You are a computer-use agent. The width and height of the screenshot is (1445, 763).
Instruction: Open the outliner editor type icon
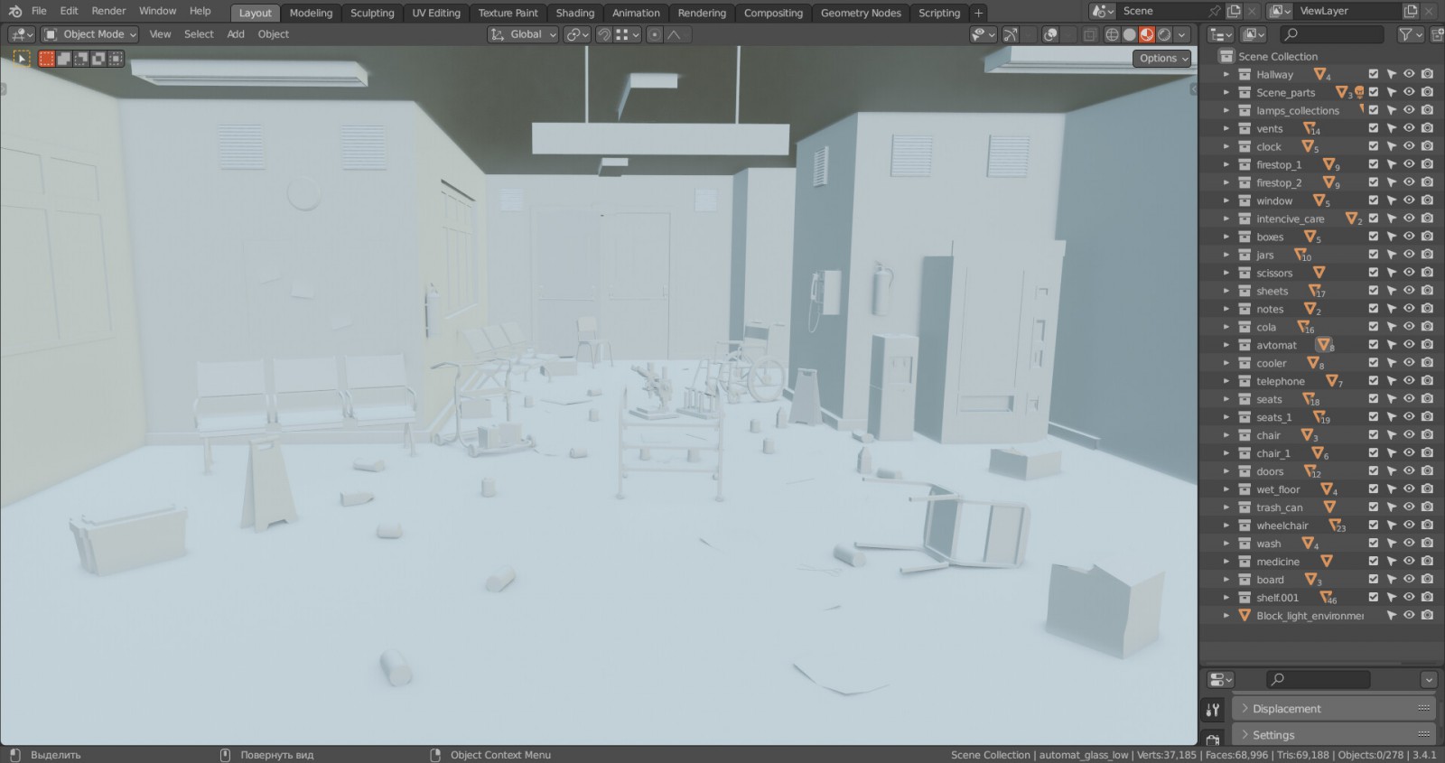coord(1221,34)
